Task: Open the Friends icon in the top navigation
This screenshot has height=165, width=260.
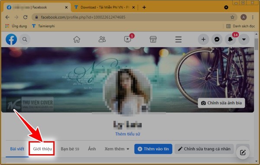Action: [102, 39]
